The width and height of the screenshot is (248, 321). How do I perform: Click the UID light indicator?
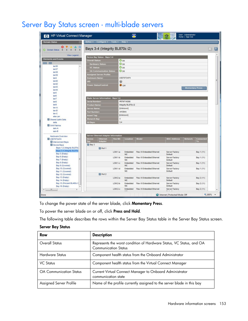[x=121, y=82]
